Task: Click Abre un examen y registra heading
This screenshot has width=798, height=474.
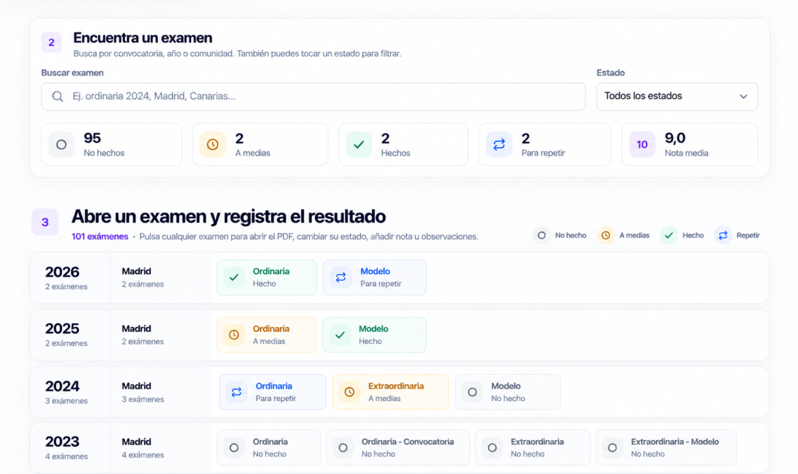Action: click(x=229, y=217)
